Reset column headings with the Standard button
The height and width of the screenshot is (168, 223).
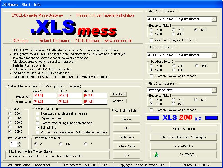click(x=118, y=94)
